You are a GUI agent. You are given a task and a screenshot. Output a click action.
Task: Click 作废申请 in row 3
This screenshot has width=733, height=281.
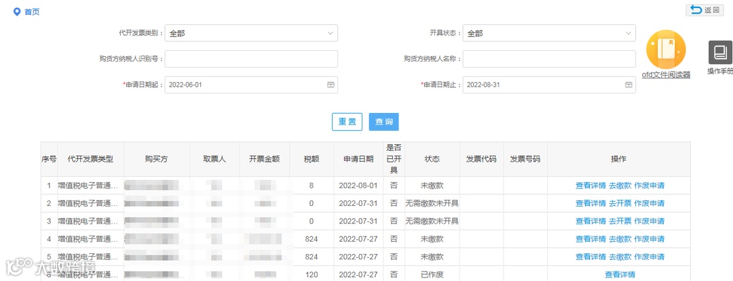[x=650, y=221]
